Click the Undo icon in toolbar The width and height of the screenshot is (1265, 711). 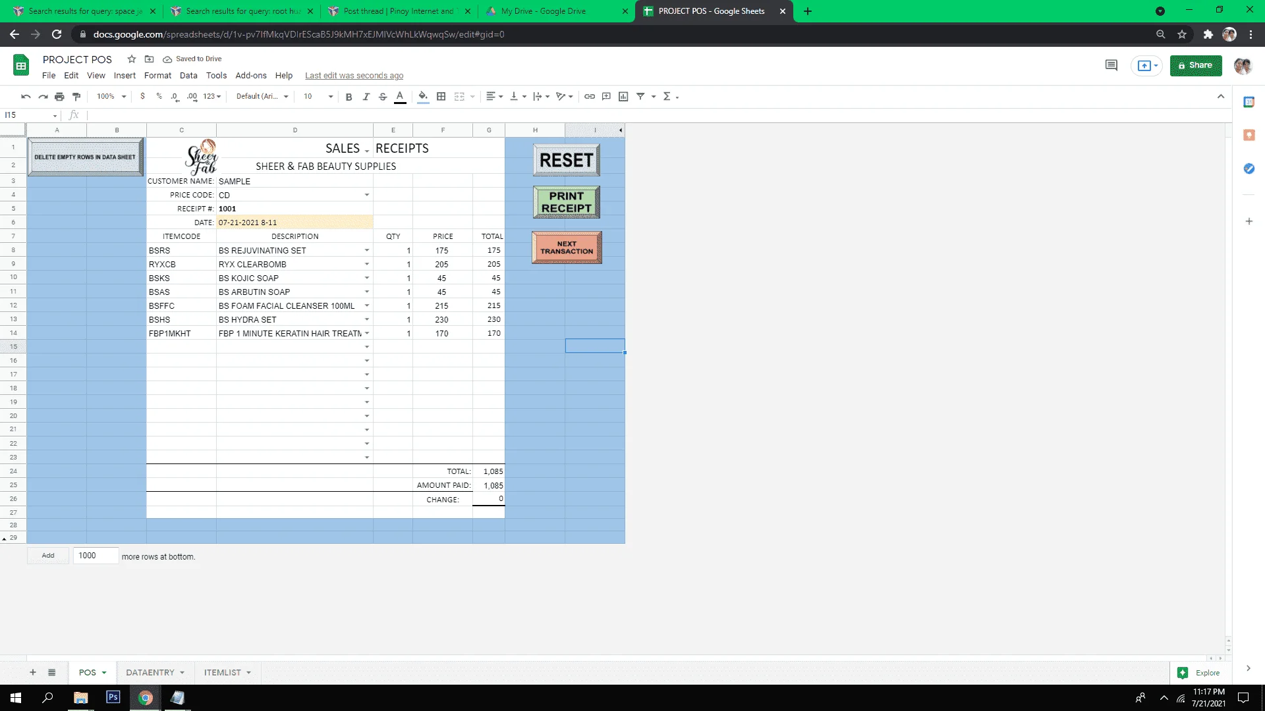tap(26, 96)
